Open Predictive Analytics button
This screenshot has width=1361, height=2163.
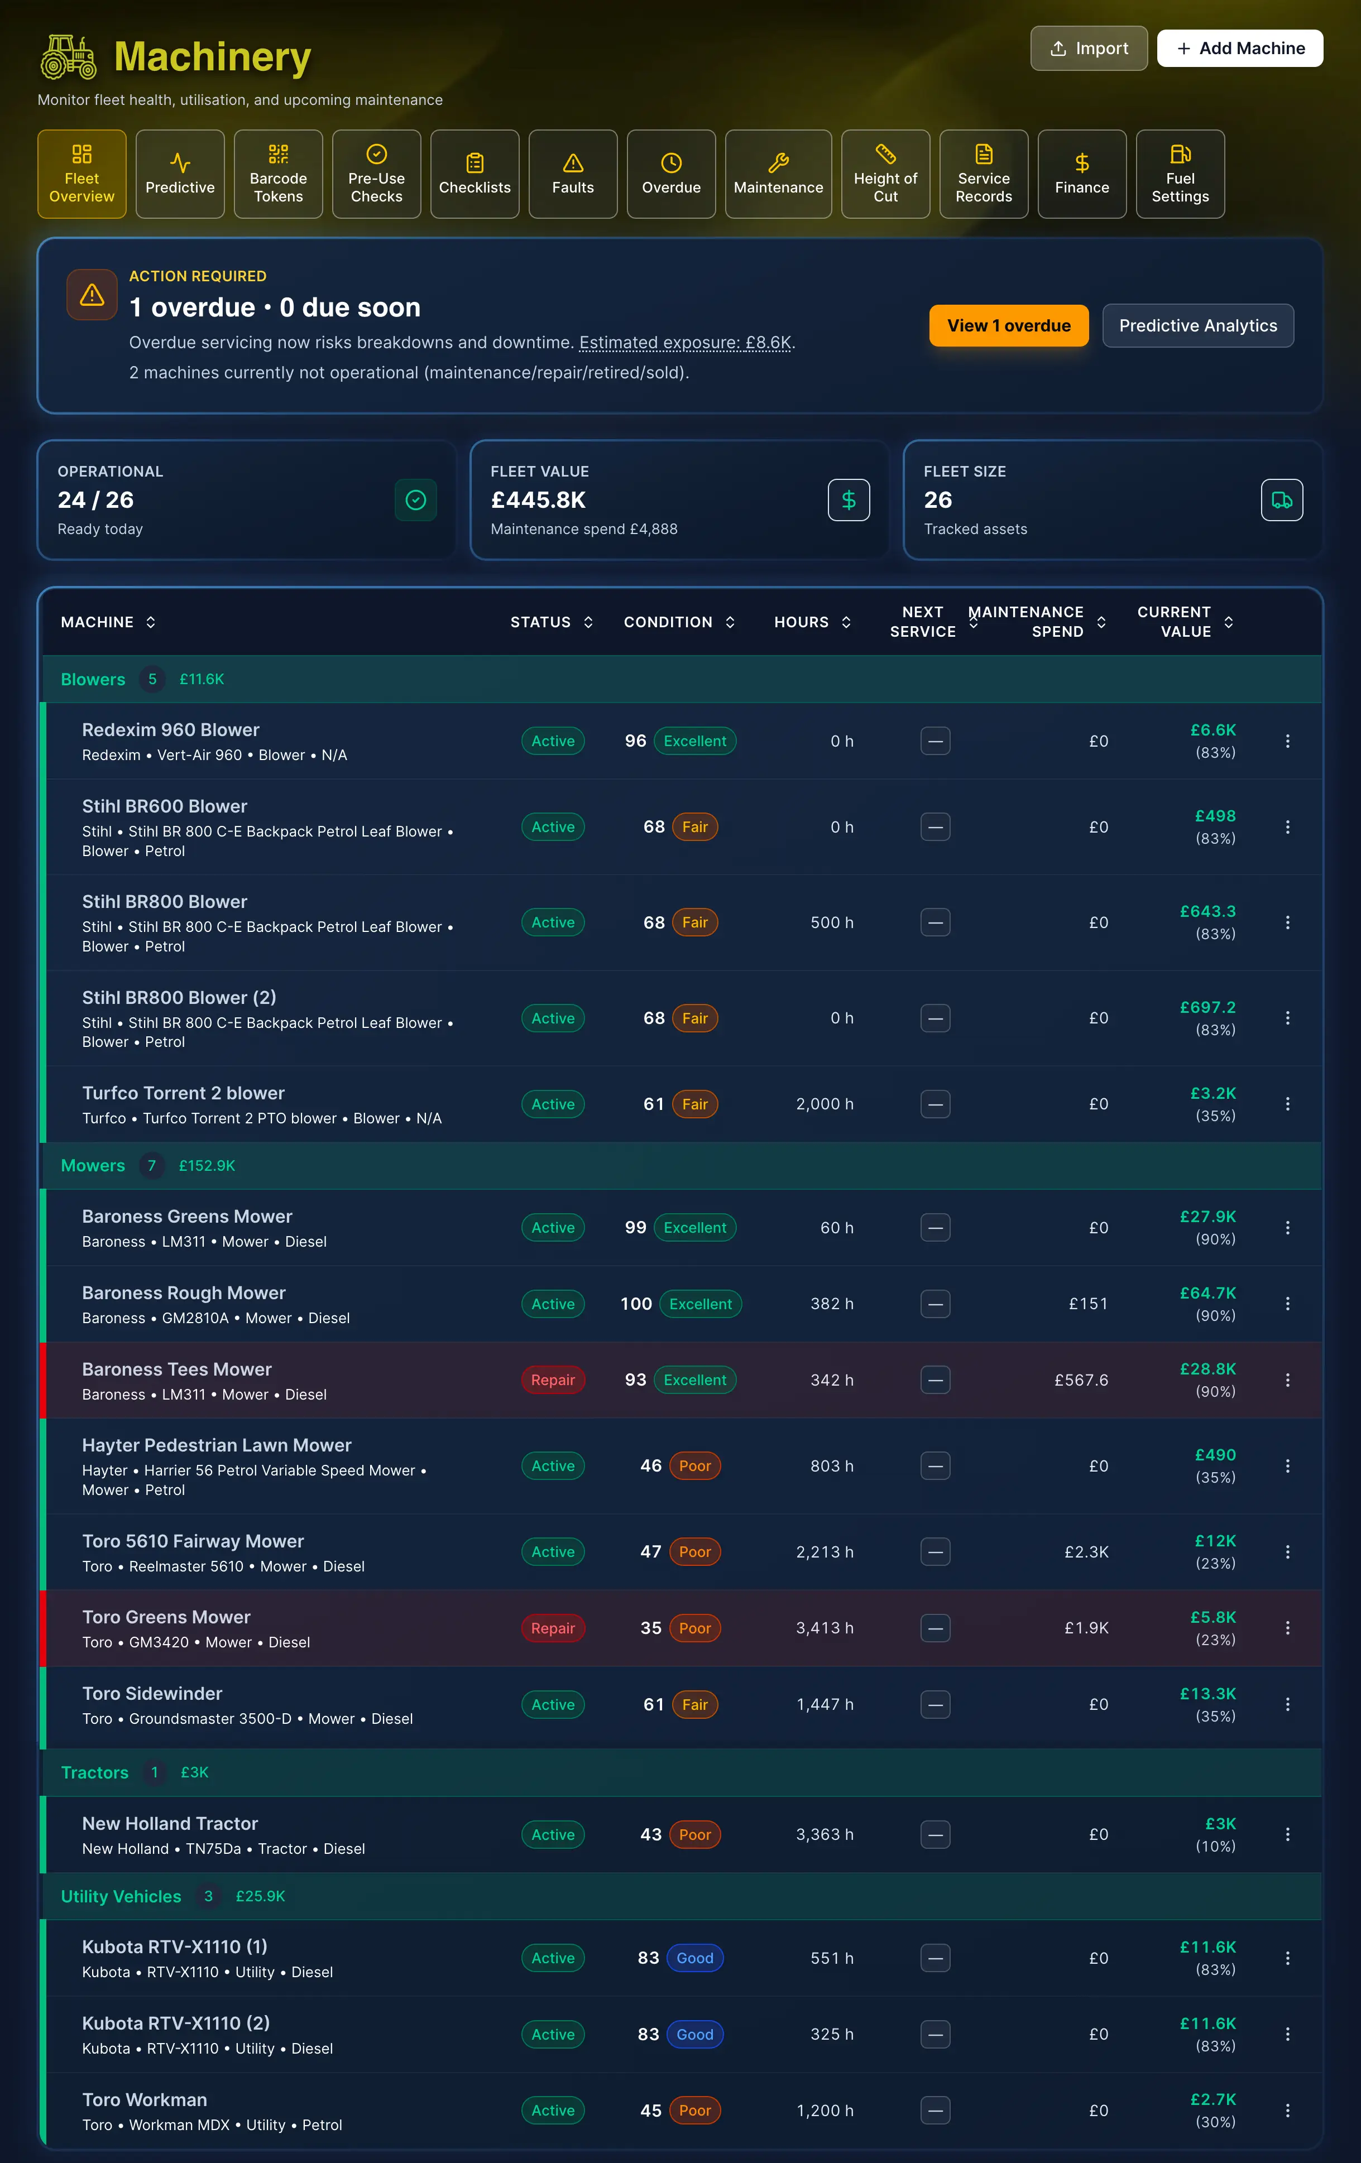[x=1197, y=325]
